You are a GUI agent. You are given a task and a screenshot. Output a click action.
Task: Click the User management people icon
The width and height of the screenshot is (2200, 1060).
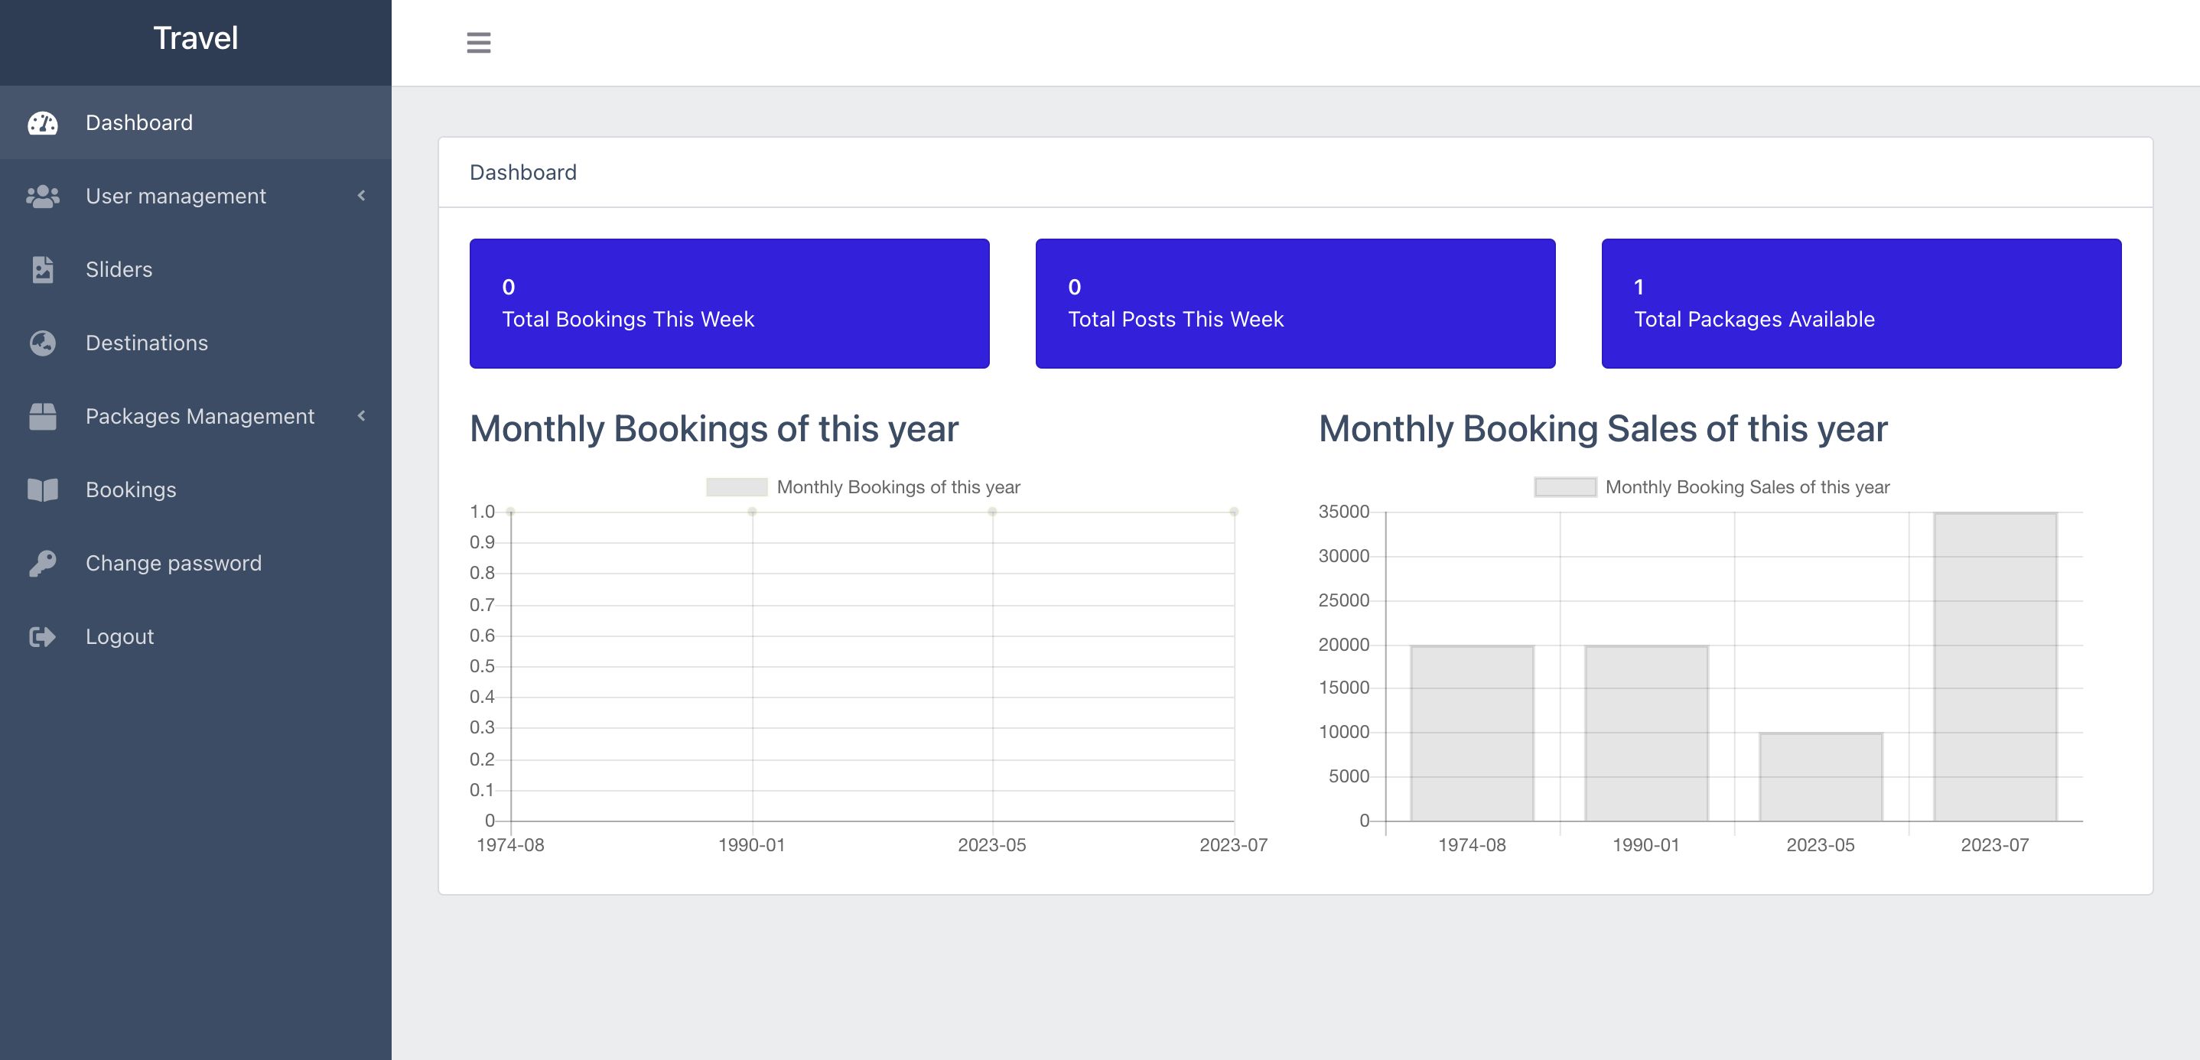pos(43,197)
